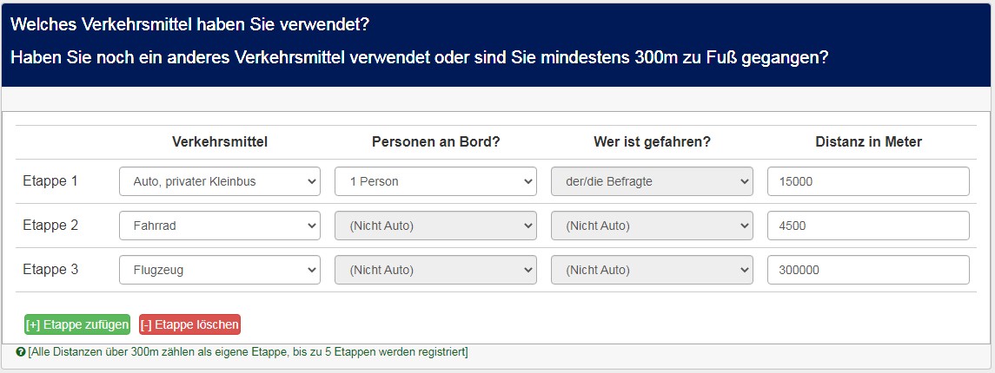Click the distance field showing 4500
This screenshot has width=995, height=373.
[x=867, y=226]
